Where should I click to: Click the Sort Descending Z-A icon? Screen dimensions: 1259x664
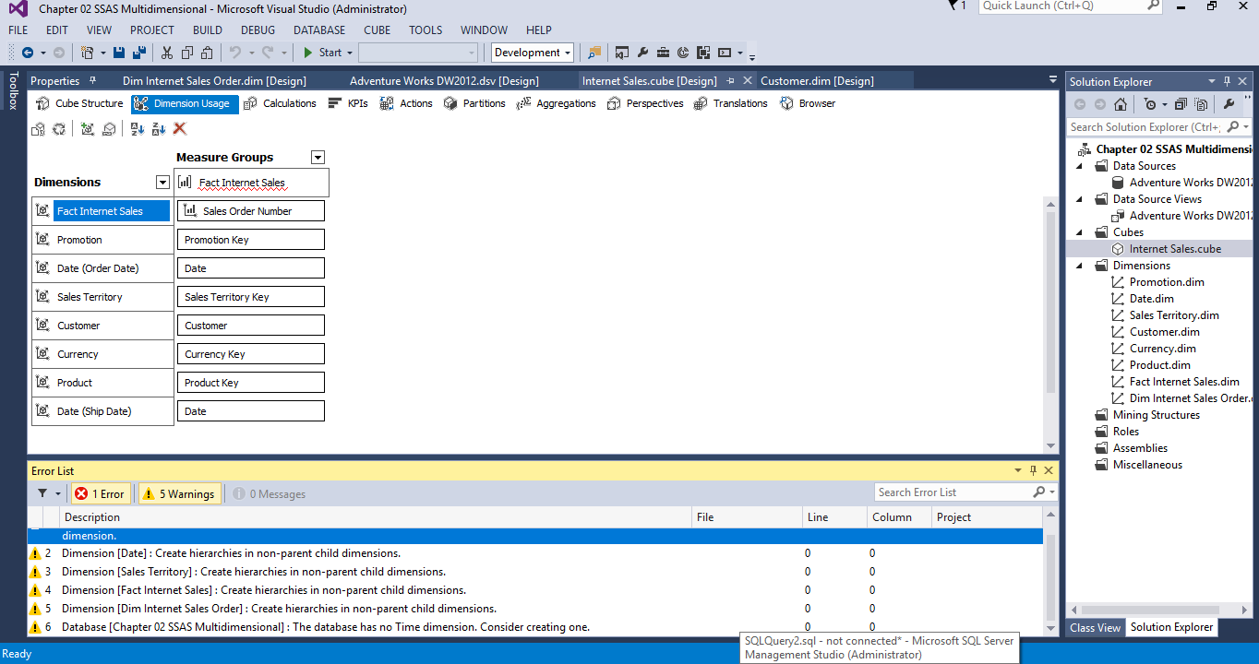(x=159, y=129)
